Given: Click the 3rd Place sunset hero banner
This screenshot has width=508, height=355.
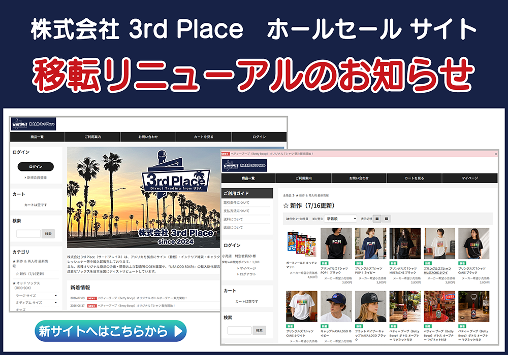Looking at the screenshot, I should [143, 198].
